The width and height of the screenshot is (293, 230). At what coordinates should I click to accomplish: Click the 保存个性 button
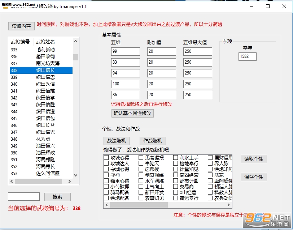pyautogui.click(x=254, y=177)
